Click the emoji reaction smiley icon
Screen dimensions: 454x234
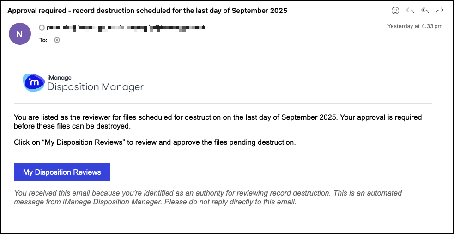click(x=395, y=11)
